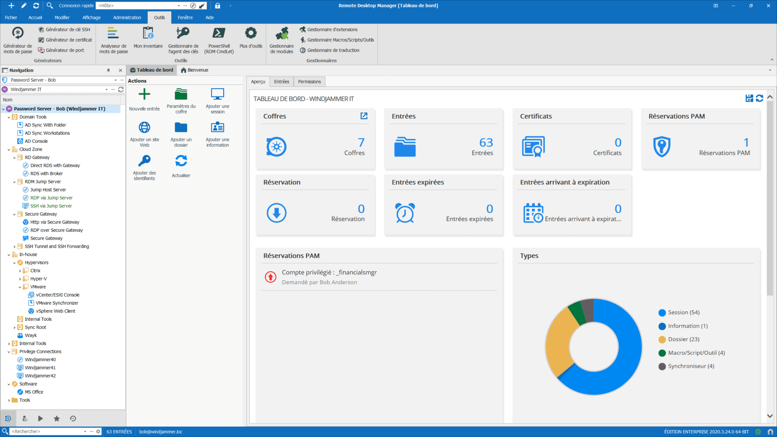Click the Dossier (23) legend swatch
Viewport: 777px width, 437px height.
tap(662, 339)
